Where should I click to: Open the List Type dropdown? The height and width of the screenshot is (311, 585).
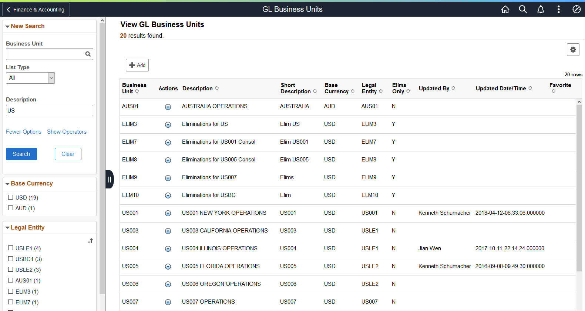click(30, 78)
